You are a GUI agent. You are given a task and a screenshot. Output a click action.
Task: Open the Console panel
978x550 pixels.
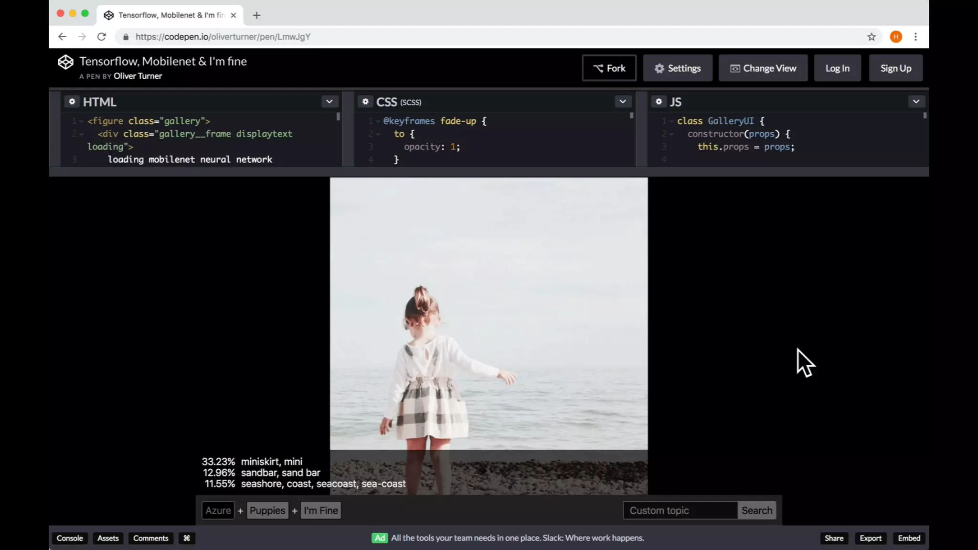coord(70,538)
